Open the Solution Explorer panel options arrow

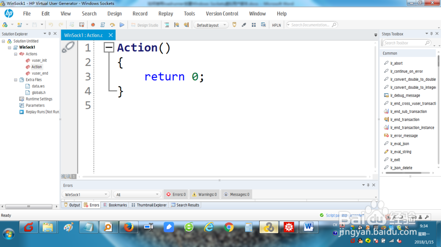(45, 34)
